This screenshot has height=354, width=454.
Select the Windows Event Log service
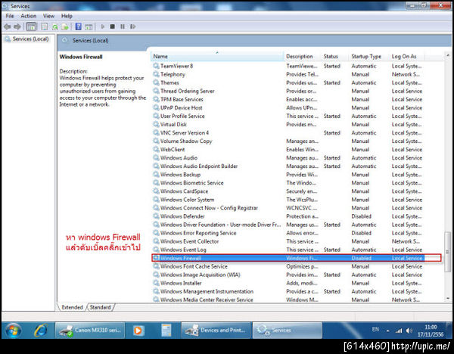click(183, 250)
